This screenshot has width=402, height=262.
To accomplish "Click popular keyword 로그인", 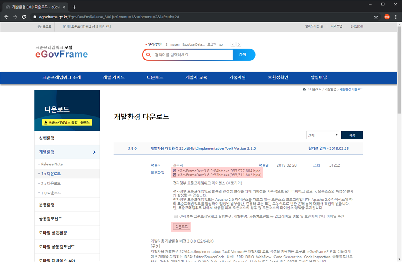I will [212, 44].
